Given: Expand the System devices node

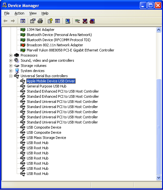Looking at the screenshot, I should pyautogui.click(x=11, y=71).
